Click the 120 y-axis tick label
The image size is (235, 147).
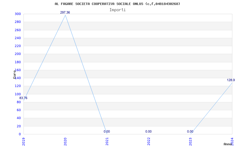click(x=18, y=86)
